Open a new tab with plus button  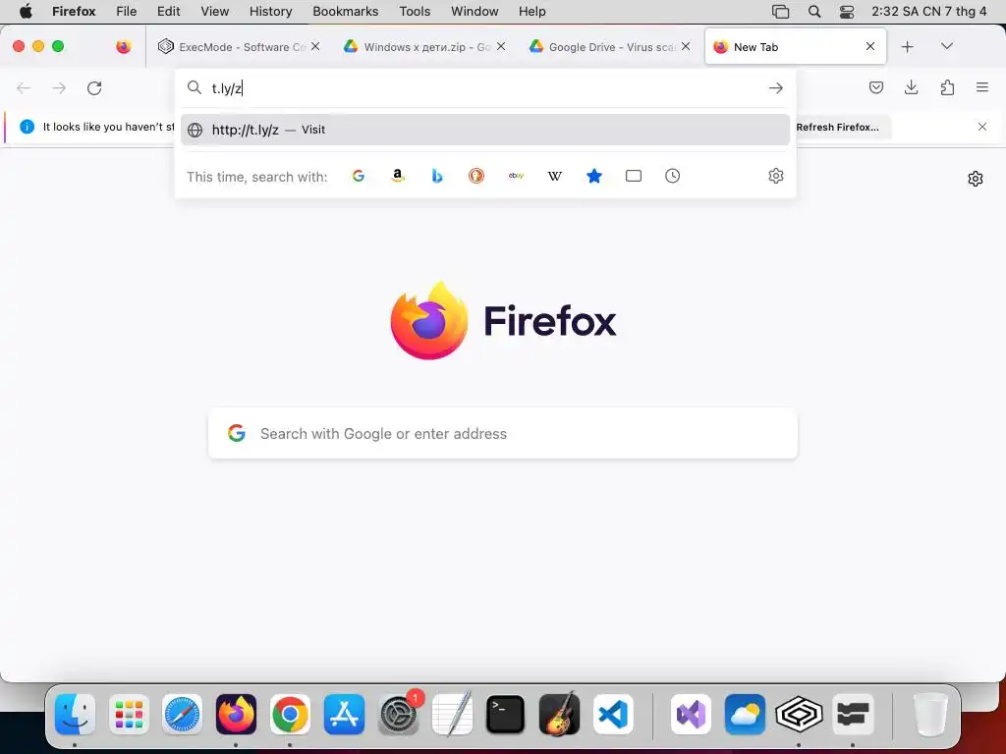pos(907,47)
